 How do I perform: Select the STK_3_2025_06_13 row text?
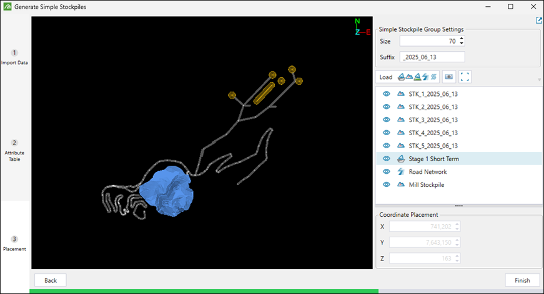tap(433, 120)
